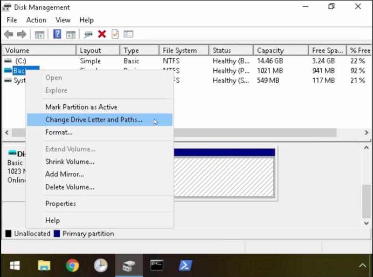
Task: Click the drive icon in the toolbar
Action: 88,34
